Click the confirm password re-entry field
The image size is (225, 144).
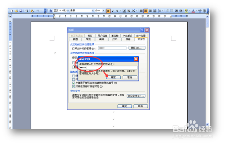(108, 68)
